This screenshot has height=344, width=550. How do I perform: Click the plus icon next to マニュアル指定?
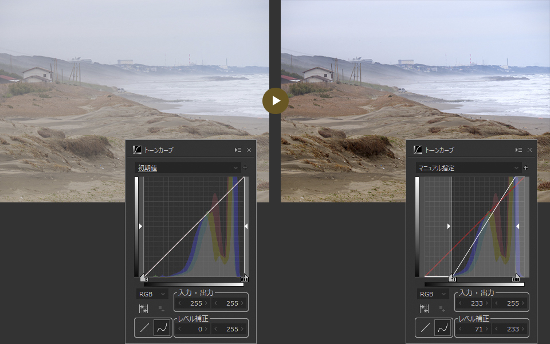525,168
